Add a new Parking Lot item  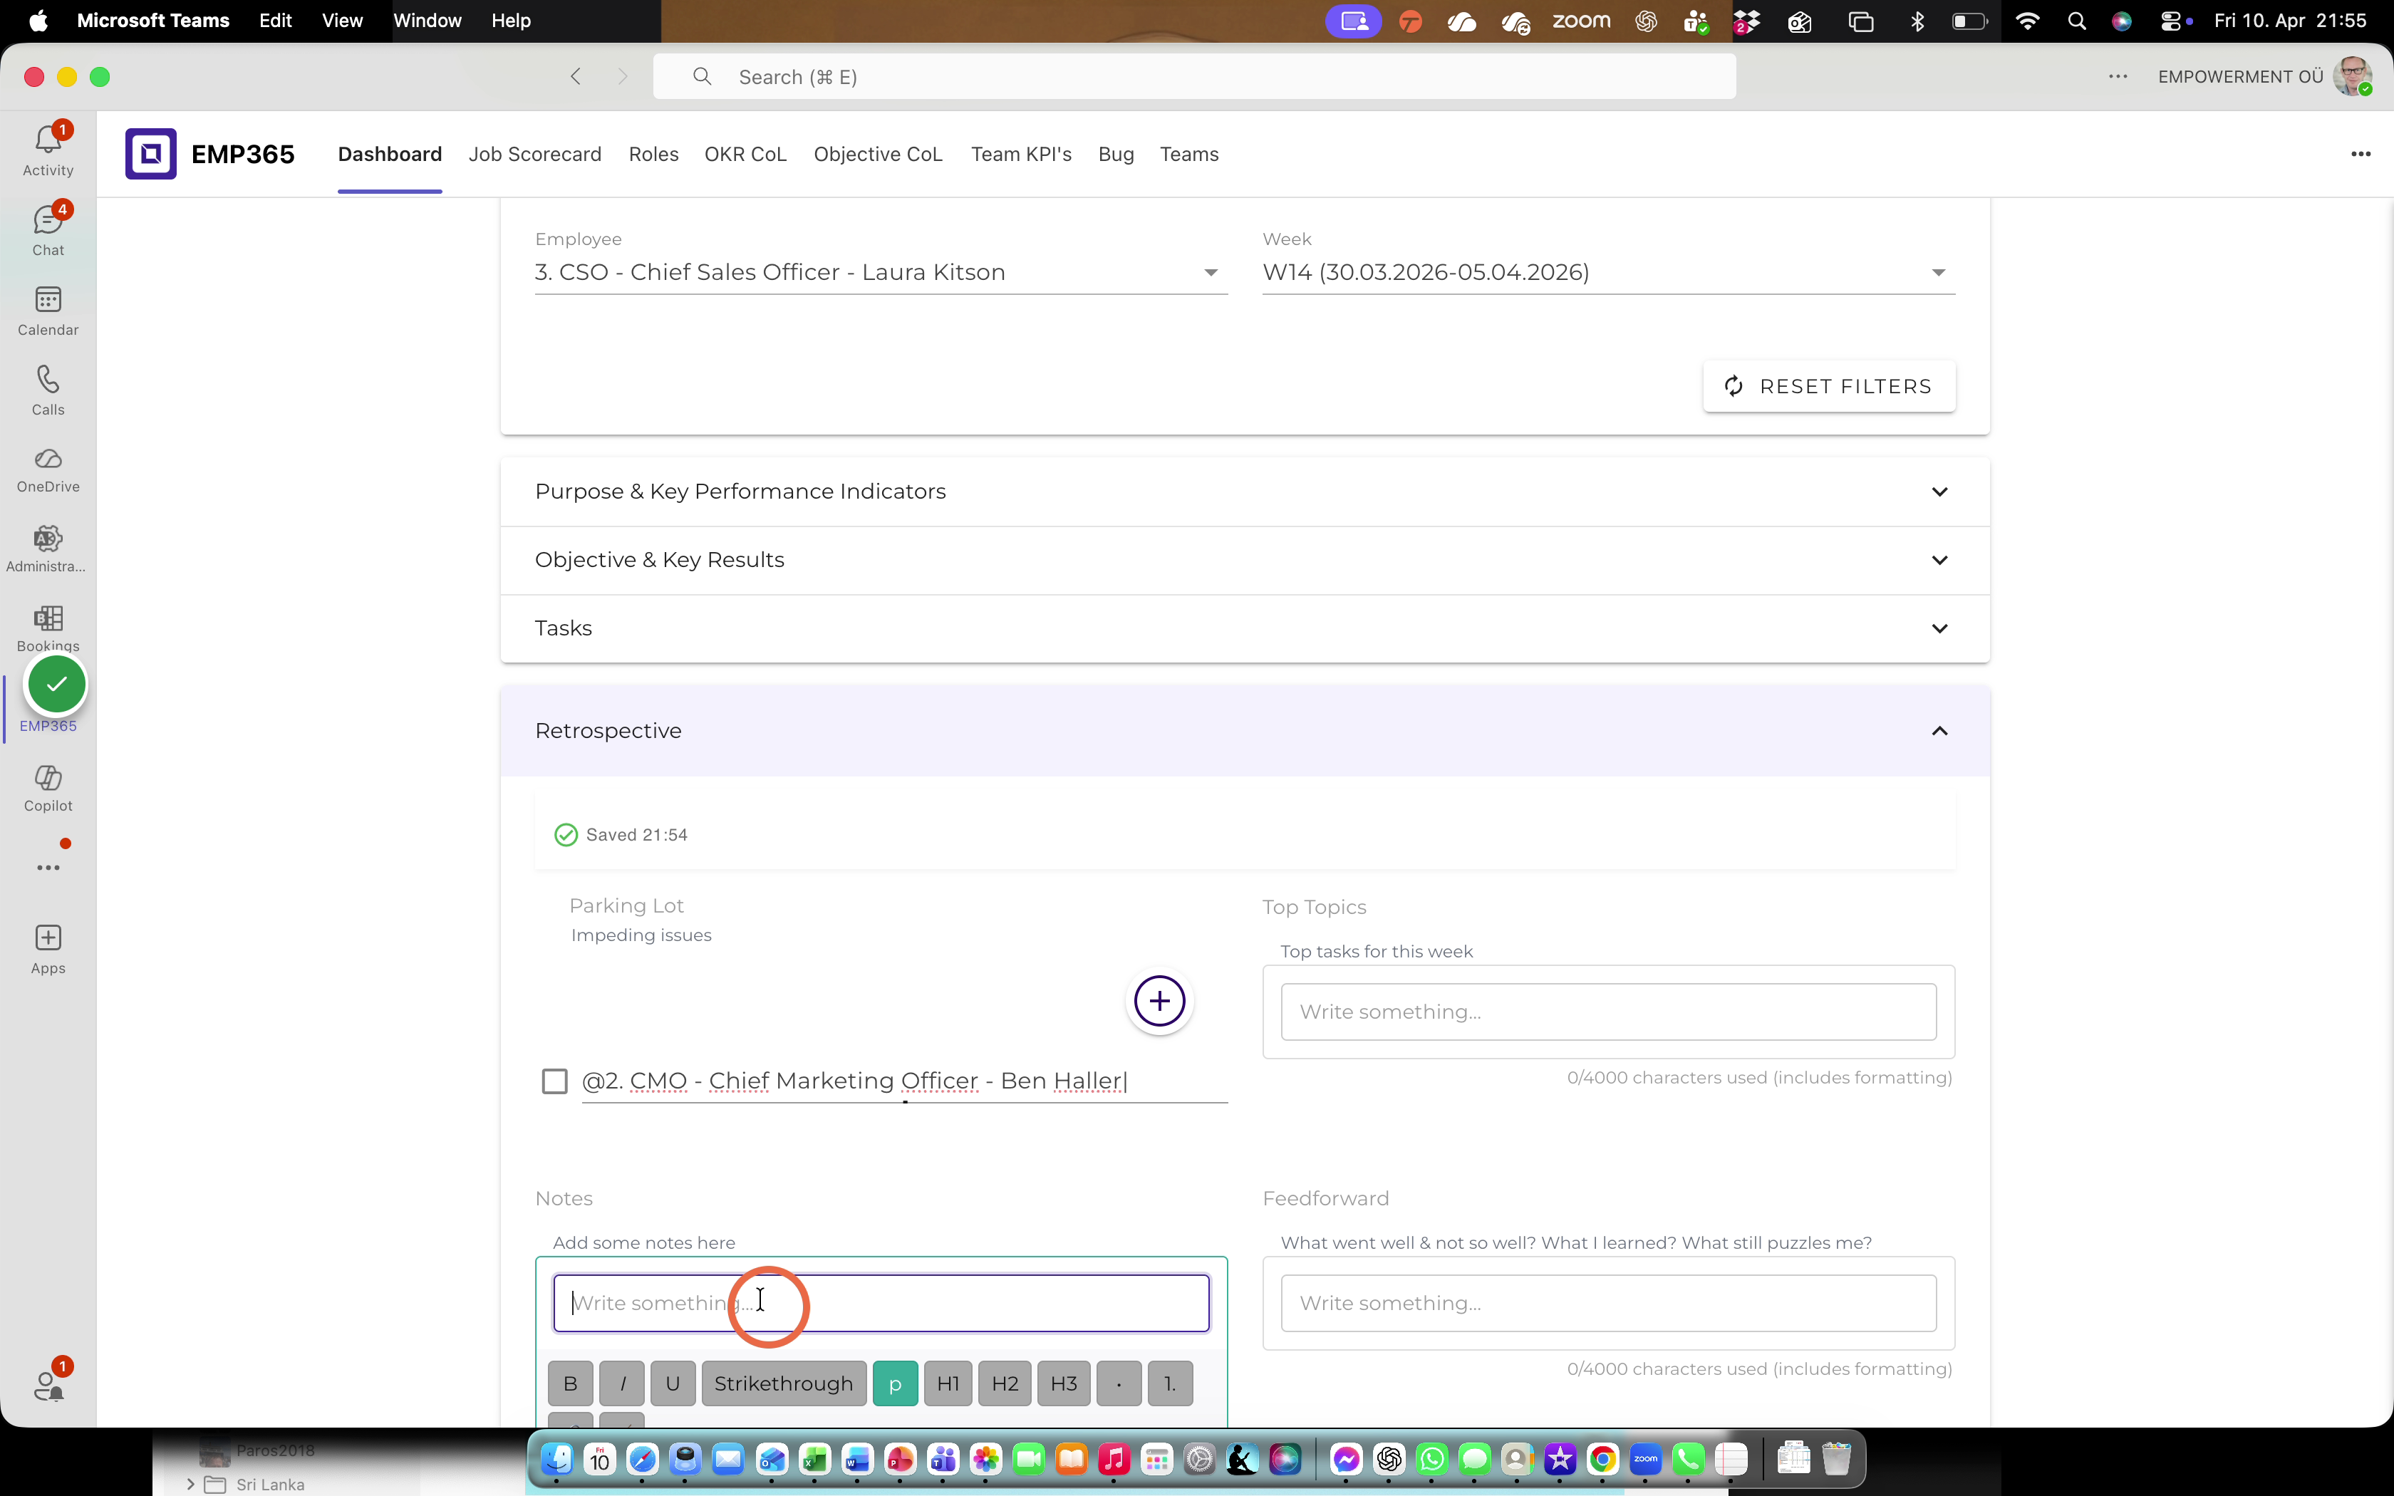[1159, 1002]
